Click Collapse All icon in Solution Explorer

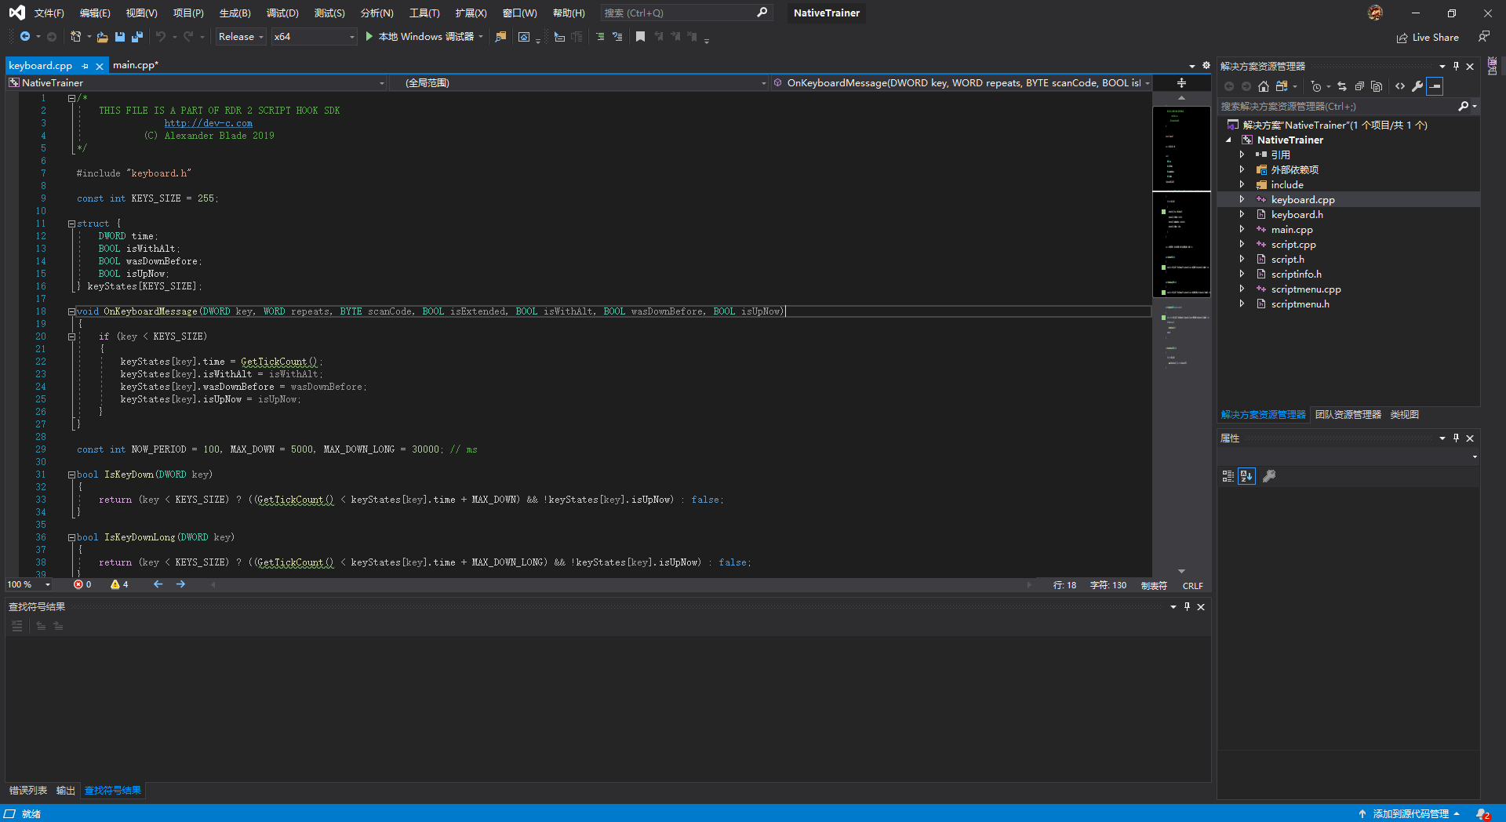pyautogui.click(x=1359, y=86)
